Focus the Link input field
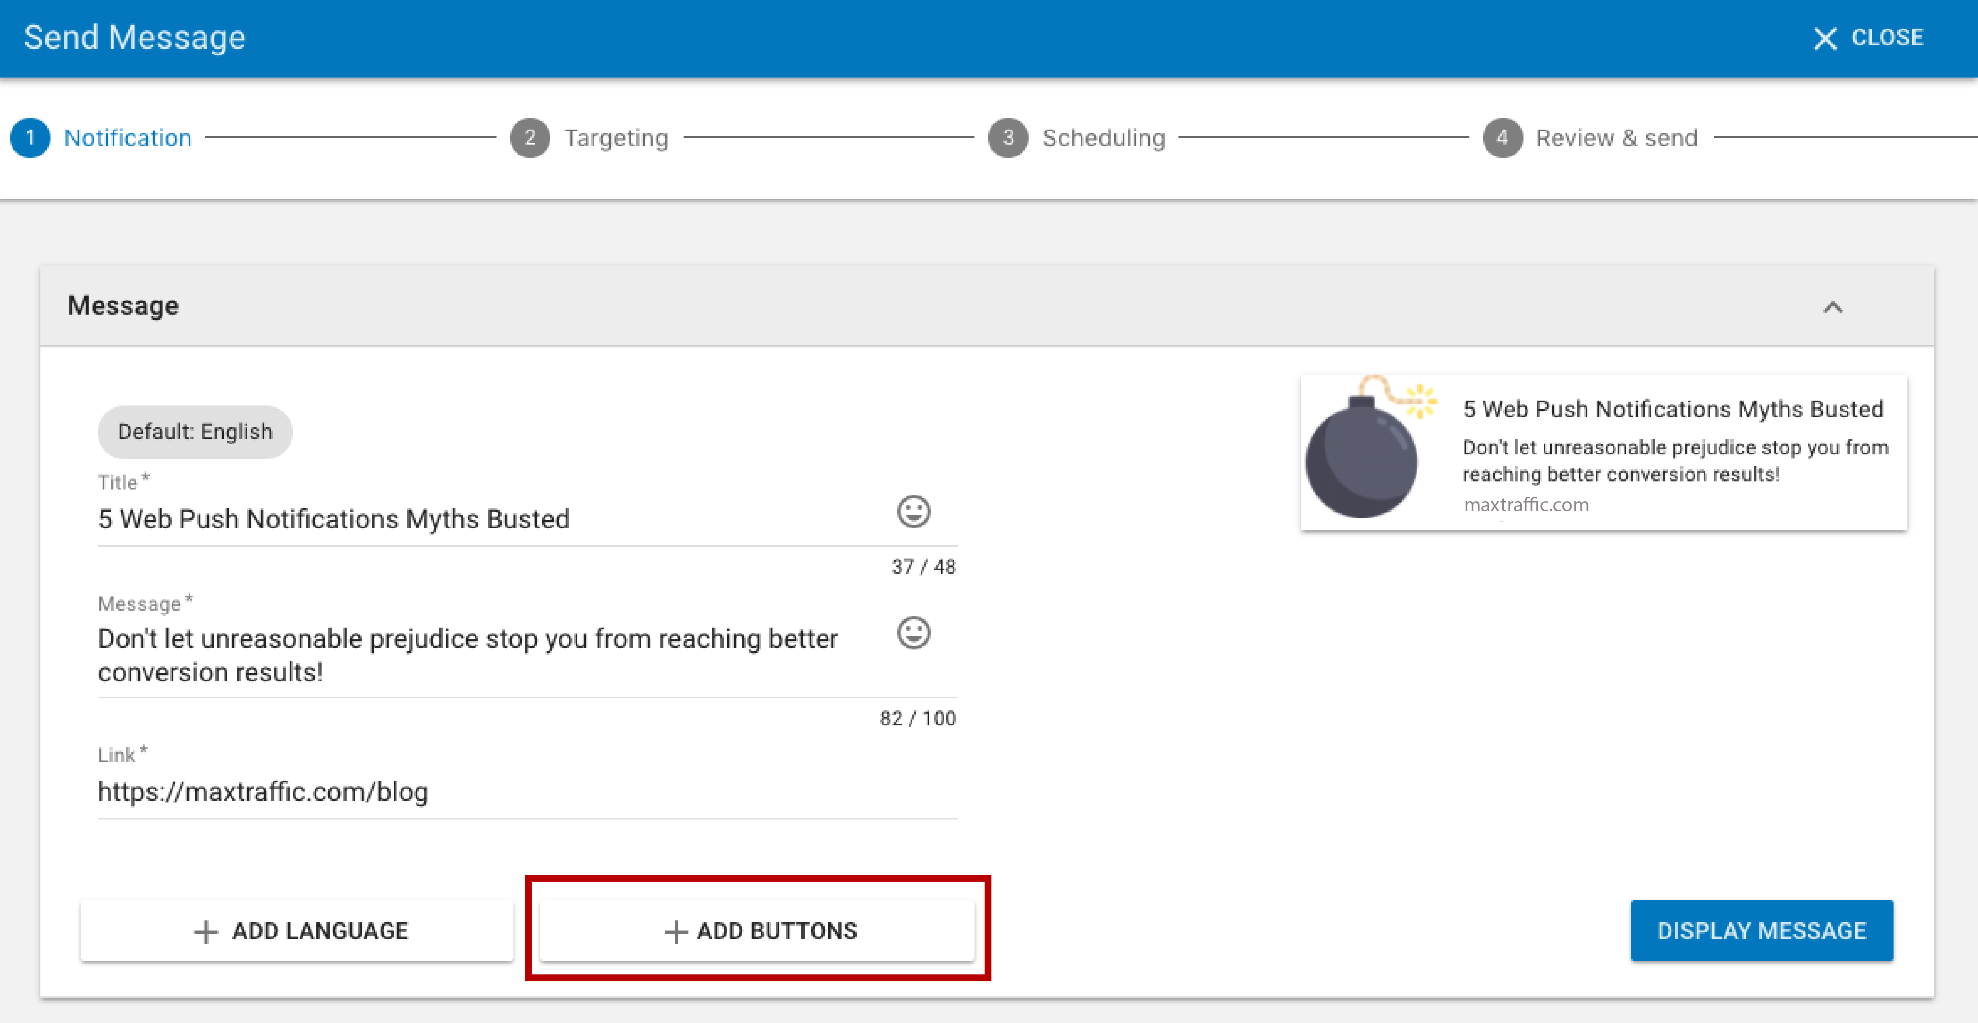This screenshot has height=1023, width=1978. tap(527, 791)
